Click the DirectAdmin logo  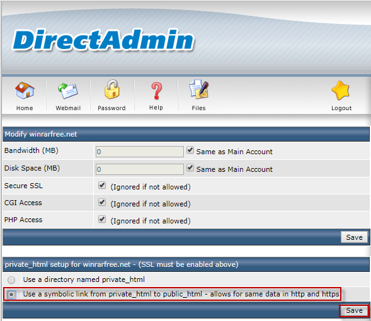(x=103, y=40)
